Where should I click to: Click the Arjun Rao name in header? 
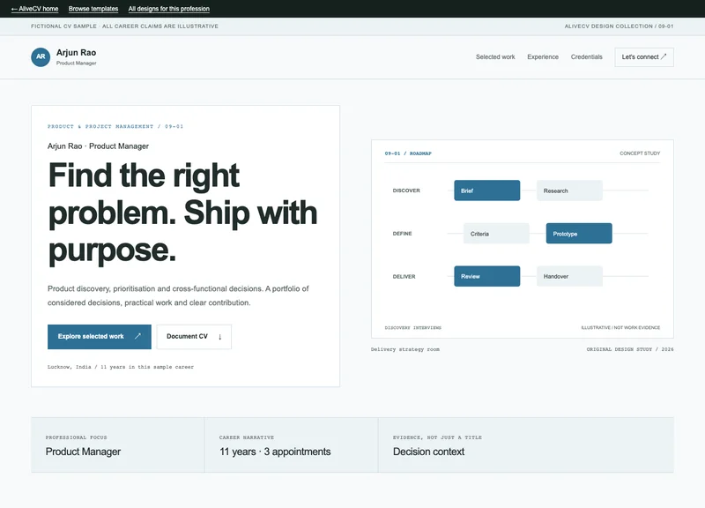click(76, 53)
